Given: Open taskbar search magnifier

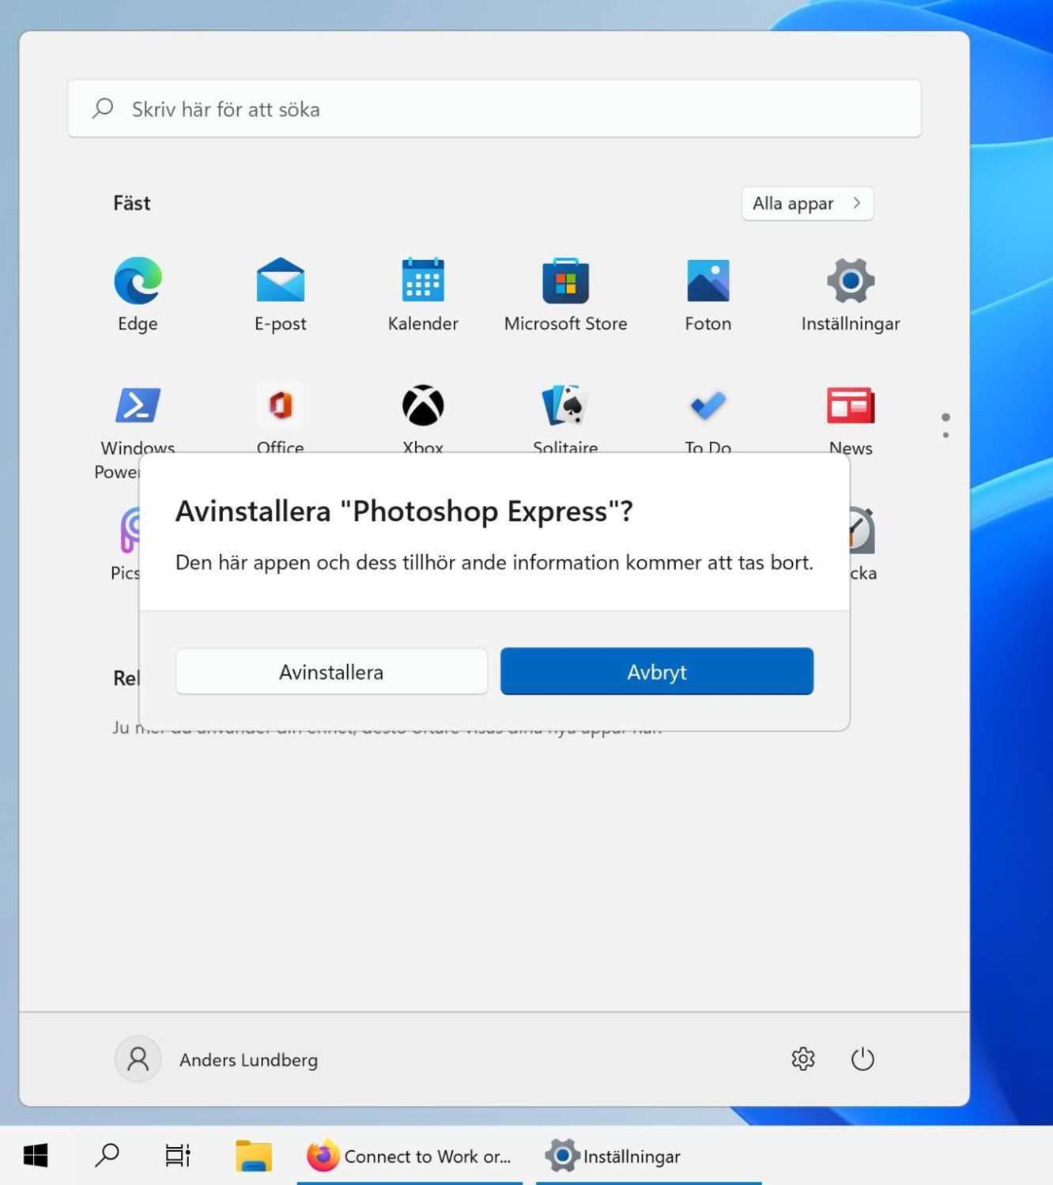Looking at the screenshot, I should pyautogui.click(x=107, y=1156).
